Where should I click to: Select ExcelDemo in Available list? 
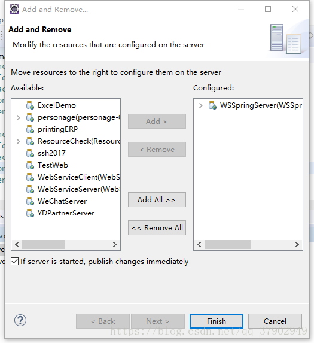57,105
